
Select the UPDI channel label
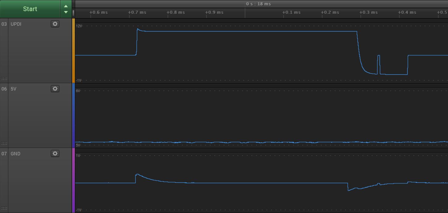click(15, 24)
